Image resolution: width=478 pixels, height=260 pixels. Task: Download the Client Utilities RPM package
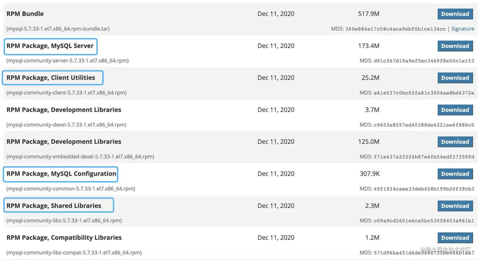pos(455,78)
